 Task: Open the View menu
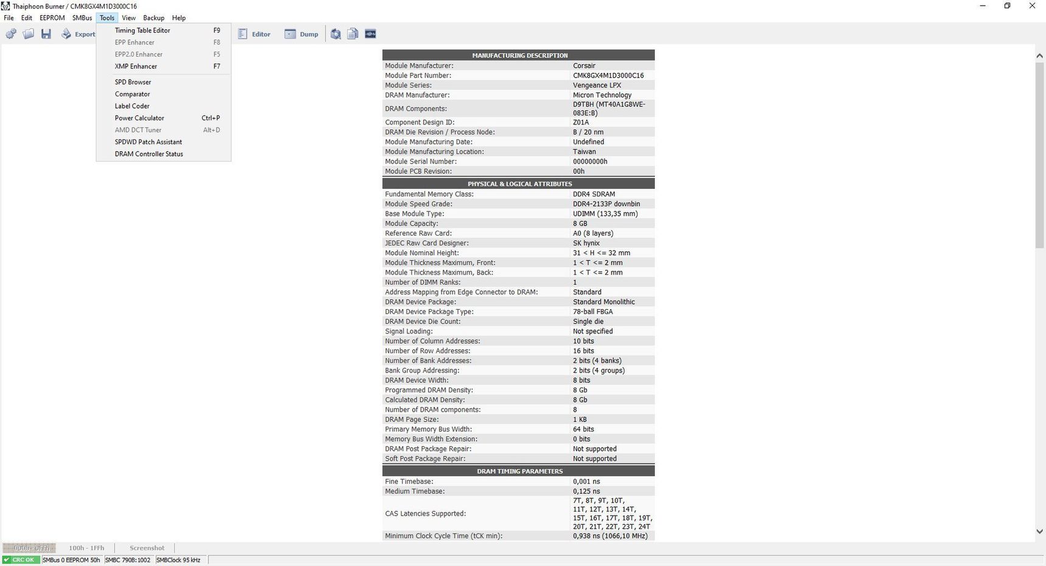(x=128, y=18)
